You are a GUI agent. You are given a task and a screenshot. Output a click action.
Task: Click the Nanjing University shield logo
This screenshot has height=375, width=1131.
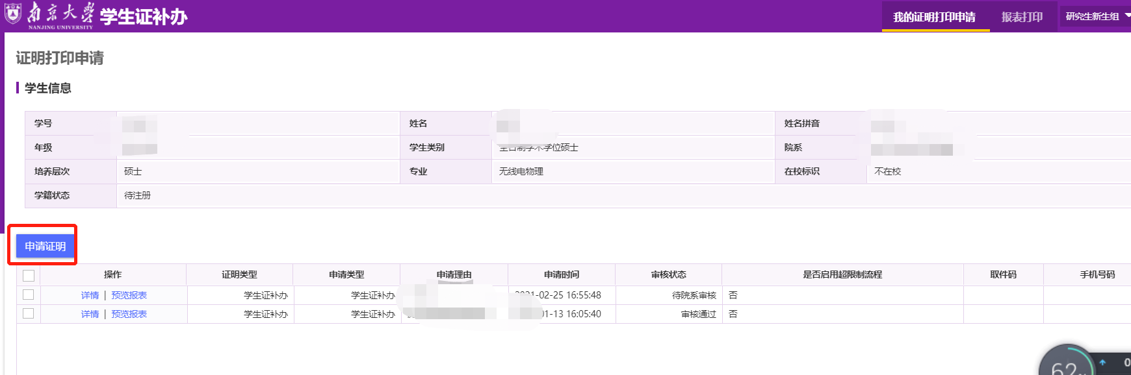coord(13,13)
